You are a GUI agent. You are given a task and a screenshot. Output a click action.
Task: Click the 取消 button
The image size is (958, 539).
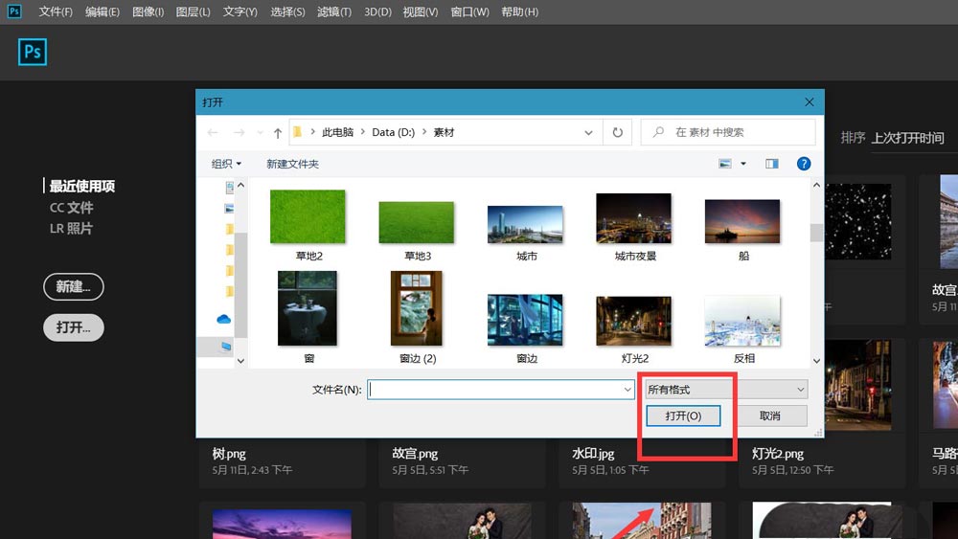(770, 415)
